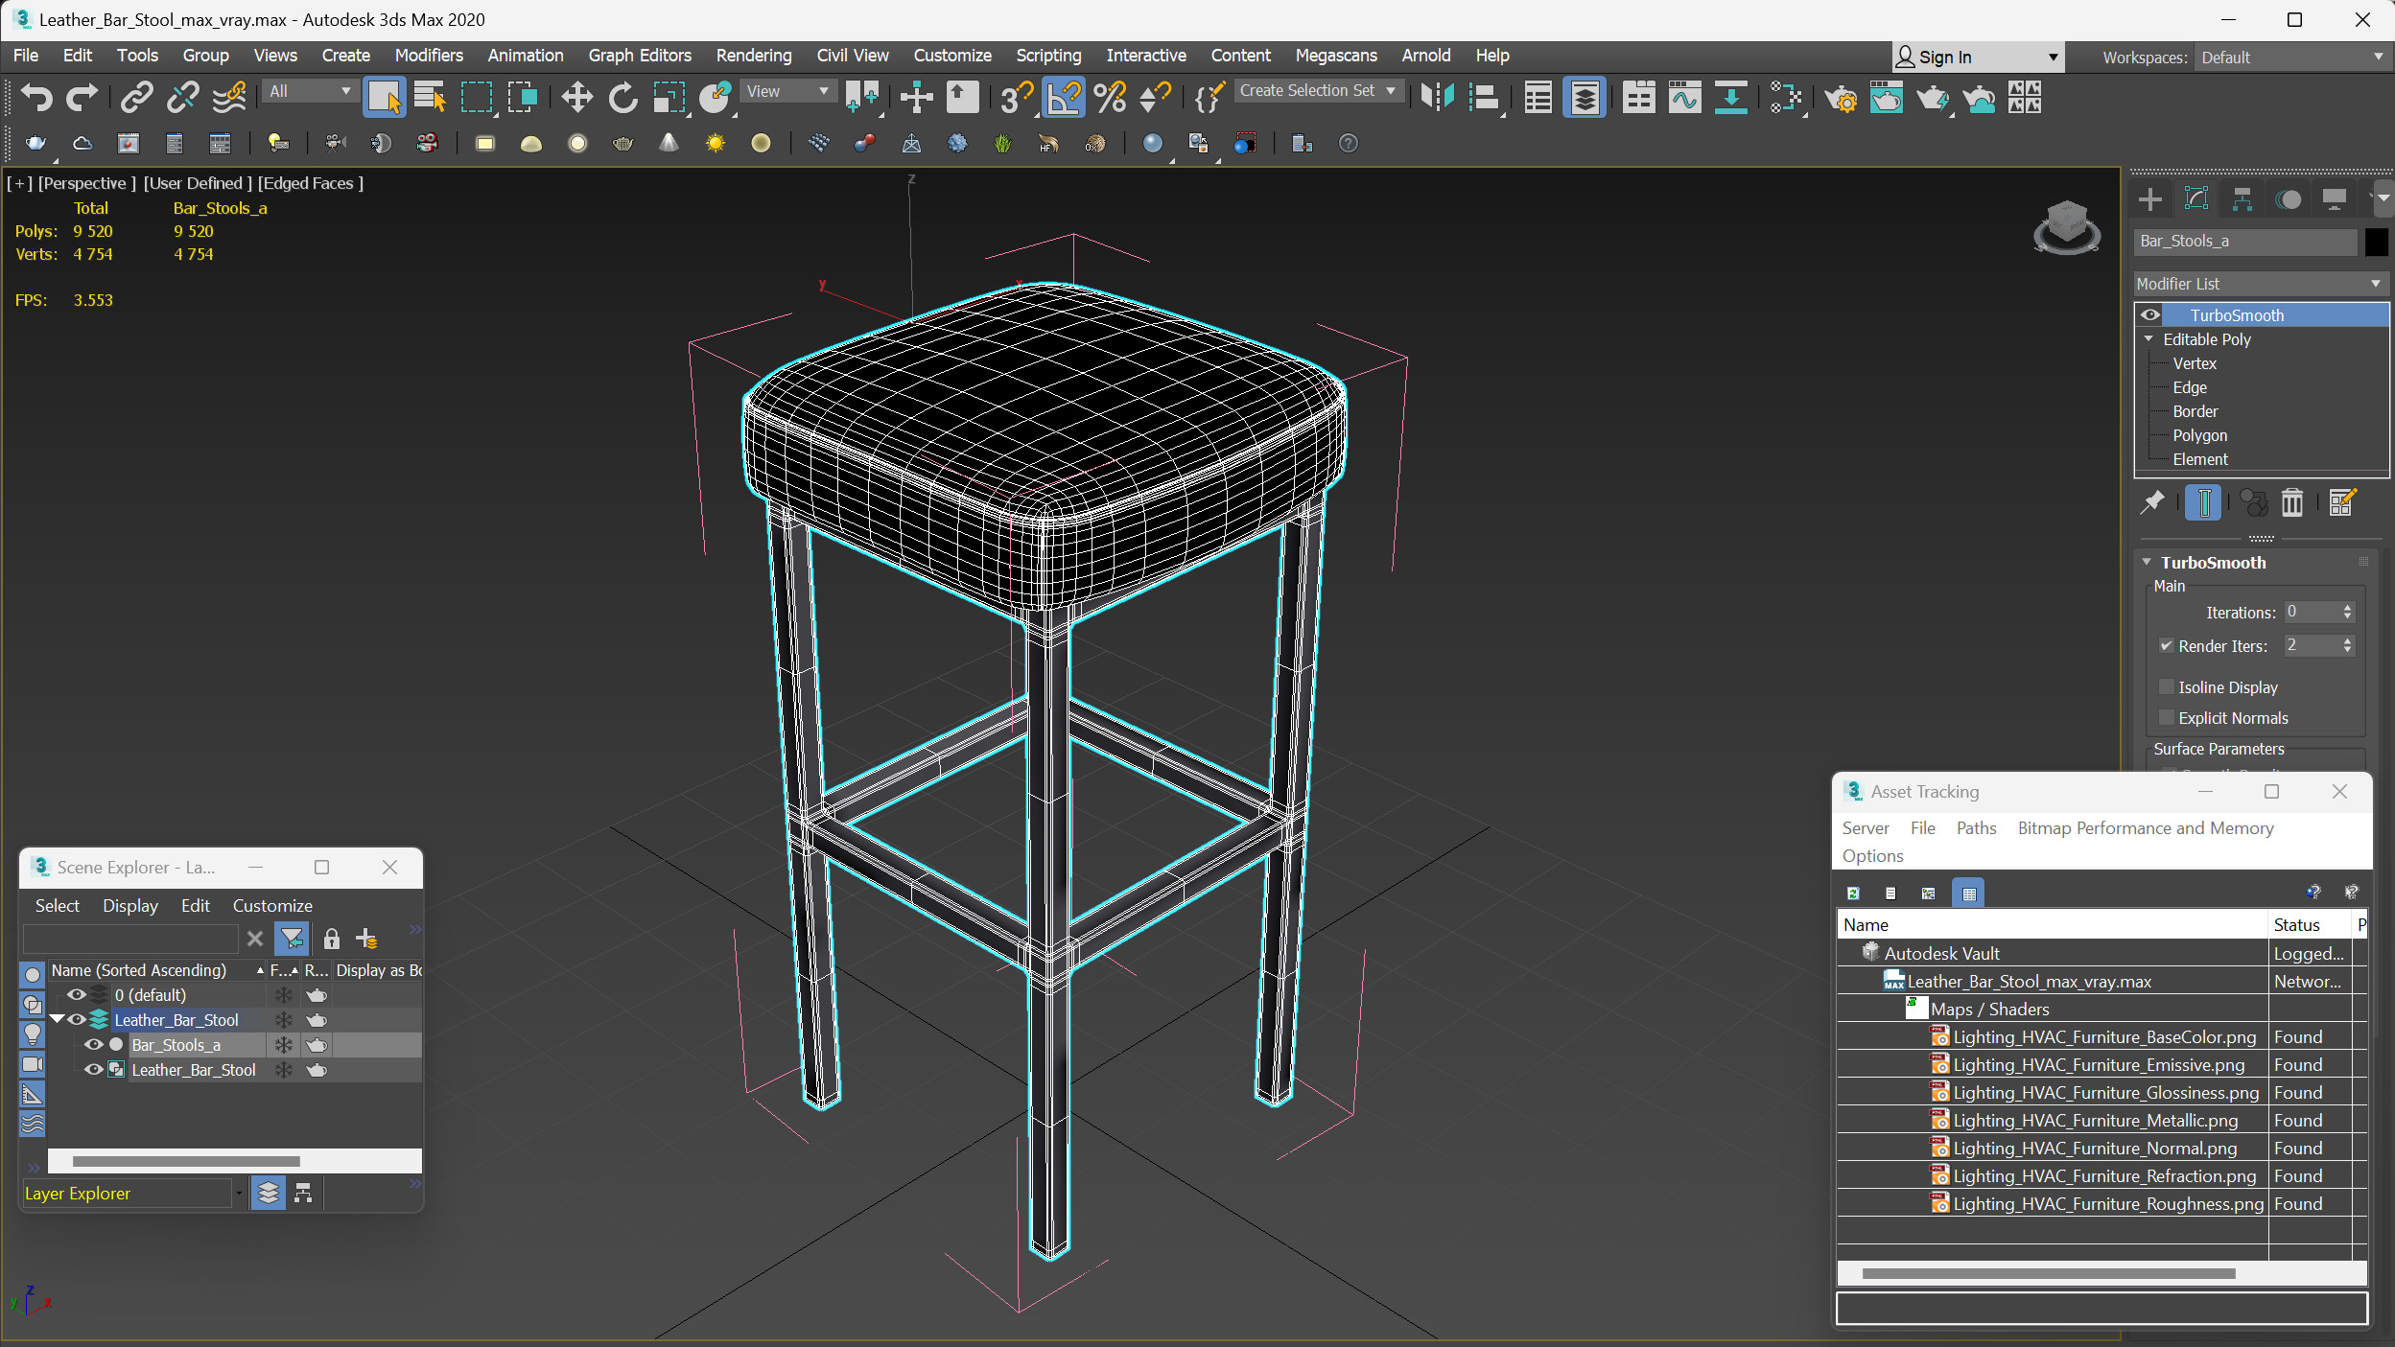Open Paths menu in Asset Tracking

(1975, 827)
